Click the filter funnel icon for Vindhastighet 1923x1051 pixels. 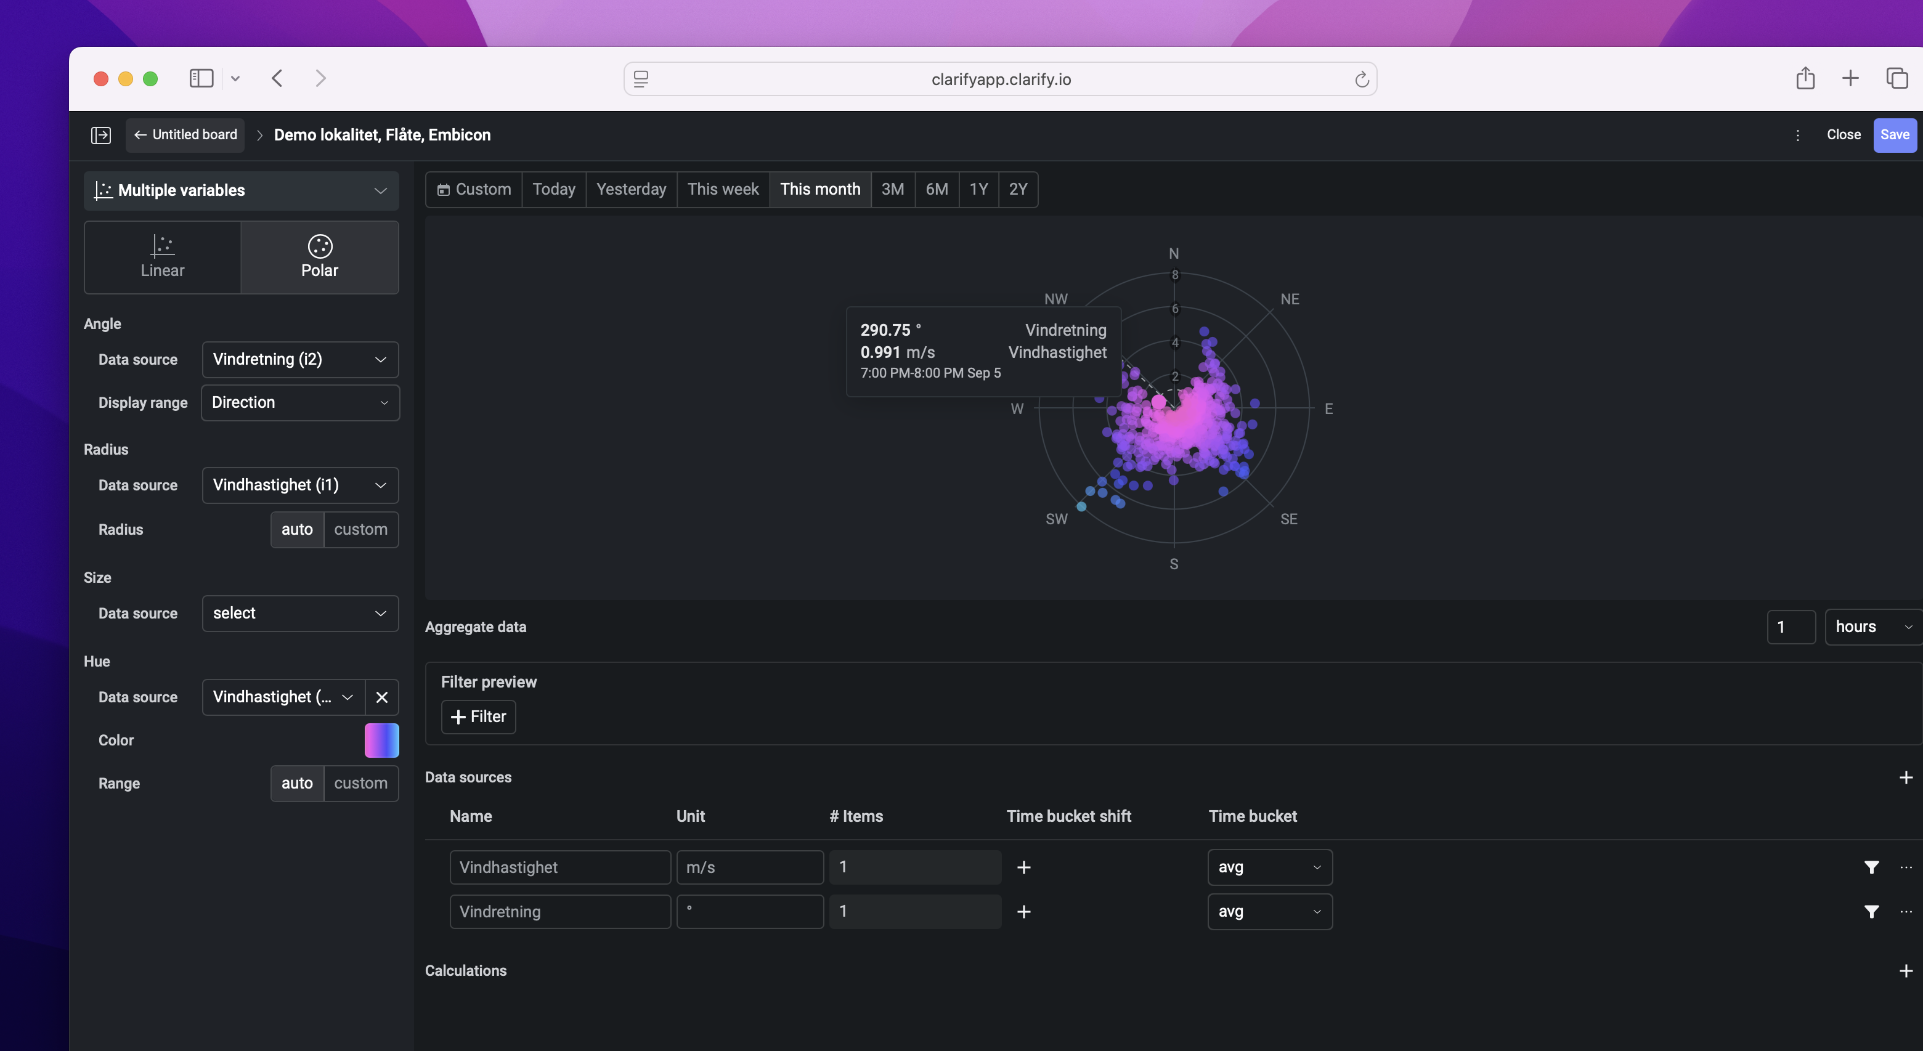click(x=1871, y=867)
